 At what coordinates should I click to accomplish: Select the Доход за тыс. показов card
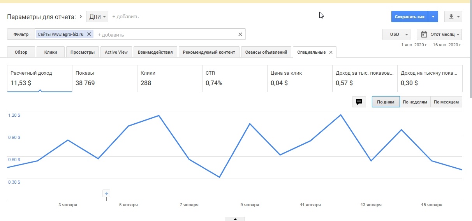pyautogui.click(x=365, y=79)
